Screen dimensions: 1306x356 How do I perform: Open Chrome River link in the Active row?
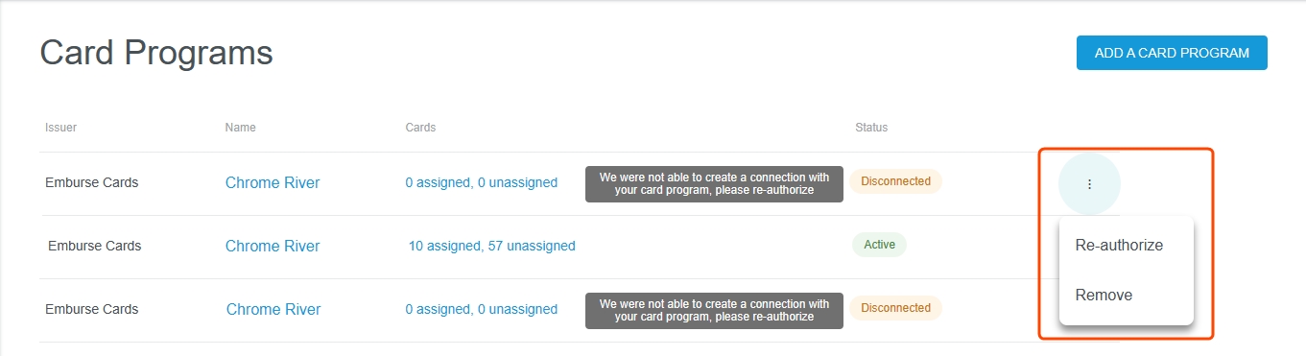click(x=273, y=246)
